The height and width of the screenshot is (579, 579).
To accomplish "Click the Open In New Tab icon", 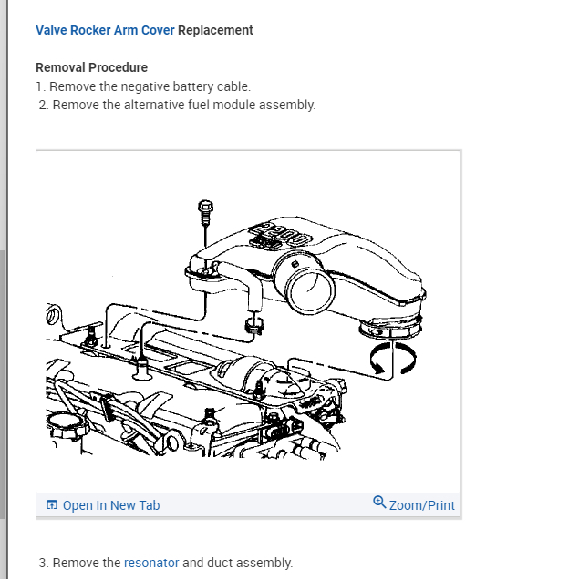I will pyautogui.click(x=52, y=504).
